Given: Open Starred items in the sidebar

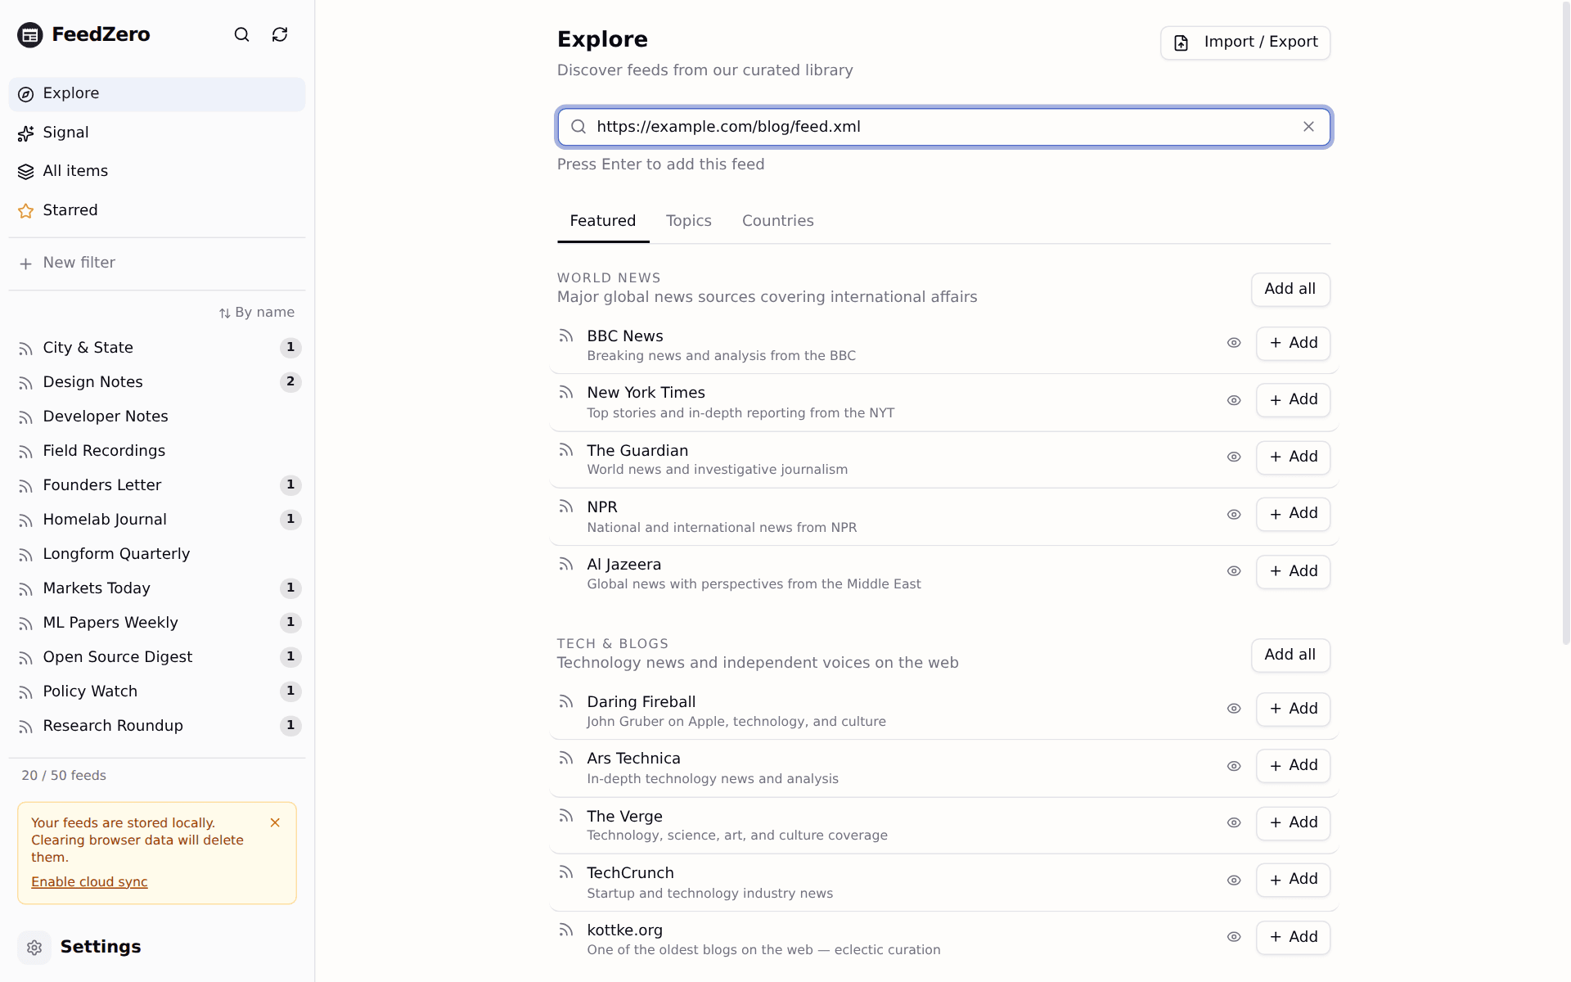Looking at the screenshot, I should 157,210.
